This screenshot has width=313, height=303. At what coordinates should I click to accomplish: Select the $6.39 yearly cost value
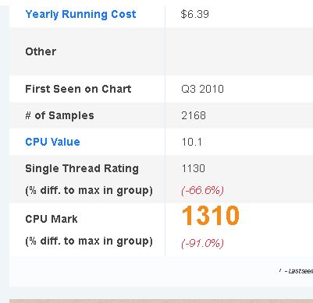[195, 14]
